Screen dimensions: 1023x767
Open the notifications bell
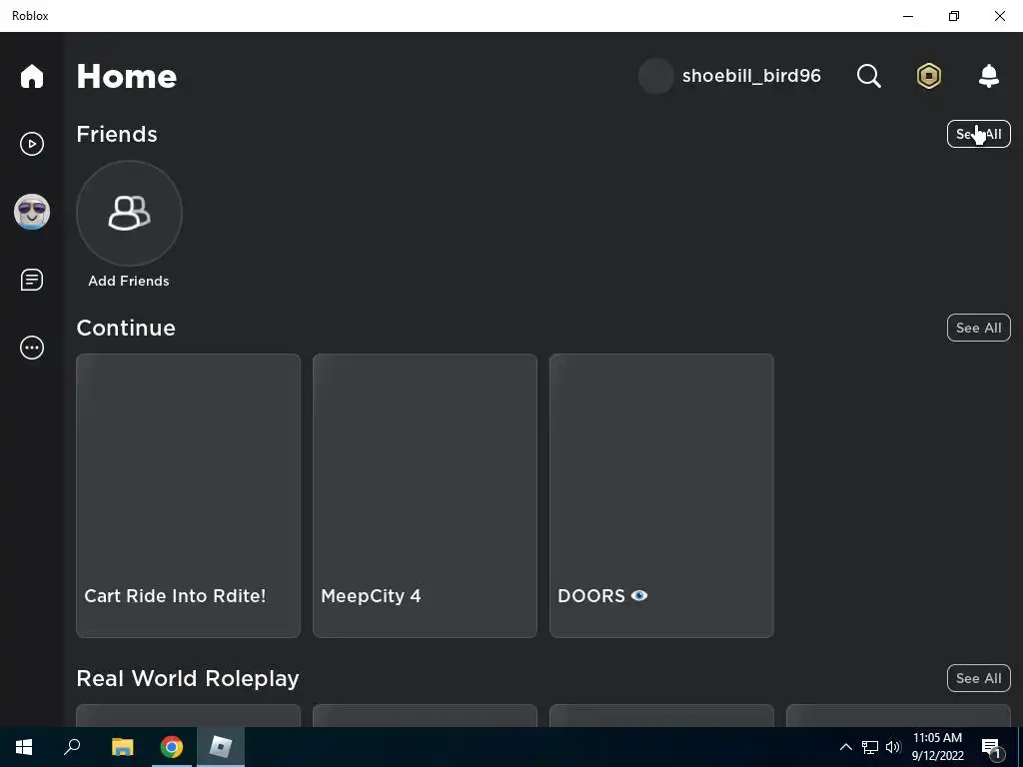989,76
